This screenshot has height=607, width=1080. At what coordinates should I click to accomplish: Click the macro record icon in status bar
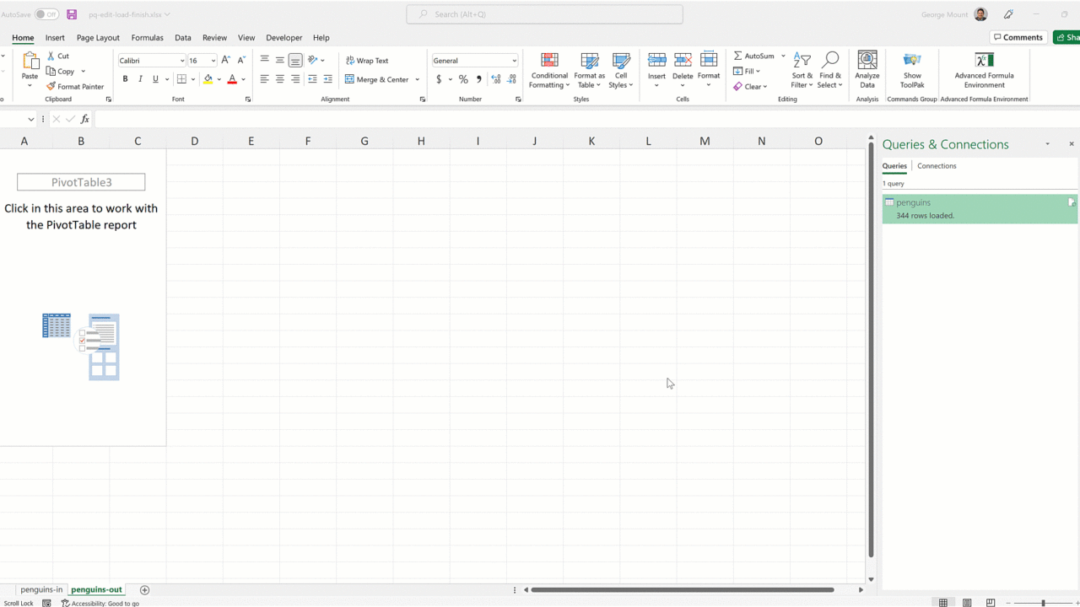point(46,603)
